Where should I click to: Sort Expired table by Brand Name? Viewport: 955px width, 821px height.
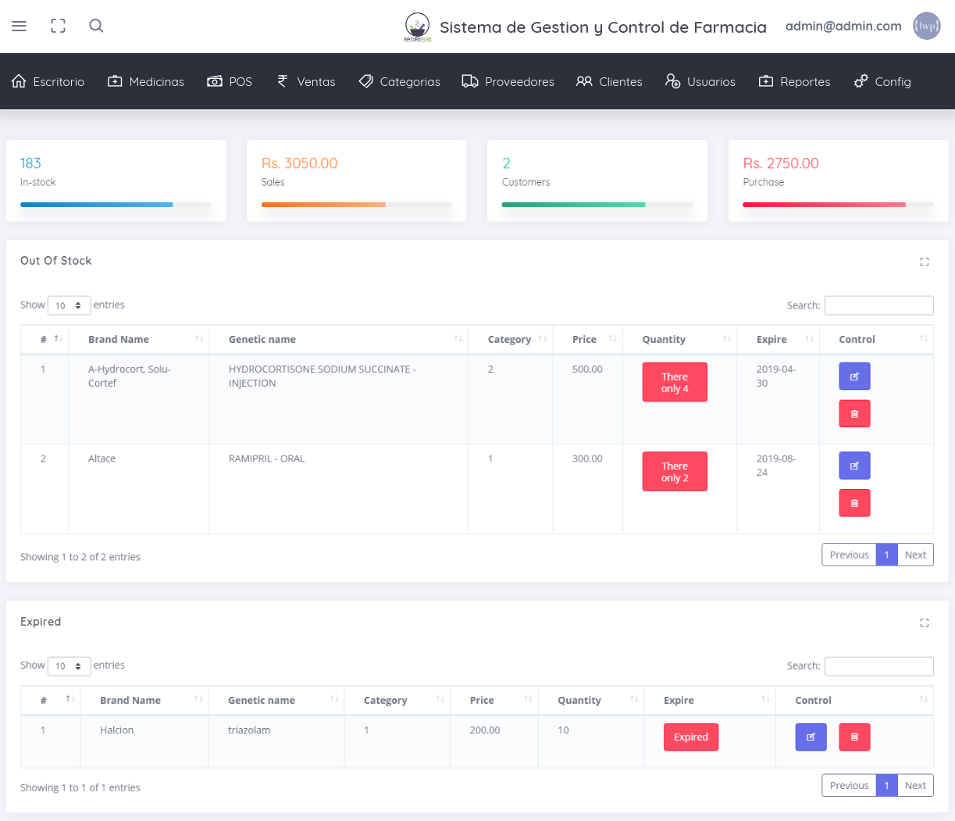point(144,700)
